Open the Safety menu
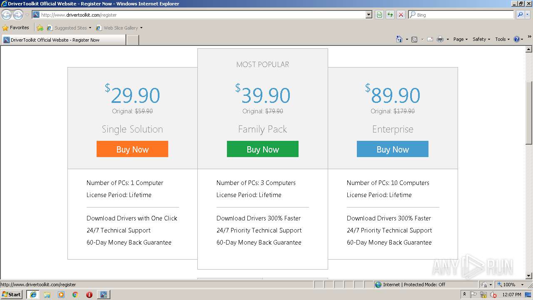This screenshot has width=533, height=300. pyautogui.click(x=481, y=39)
